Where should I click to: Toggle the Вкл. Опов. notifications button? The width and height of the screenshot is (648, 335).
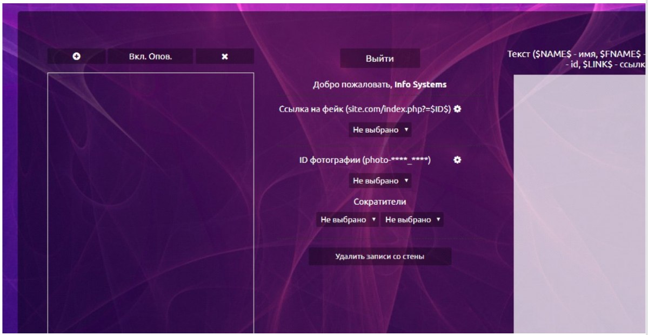point(150,57)
